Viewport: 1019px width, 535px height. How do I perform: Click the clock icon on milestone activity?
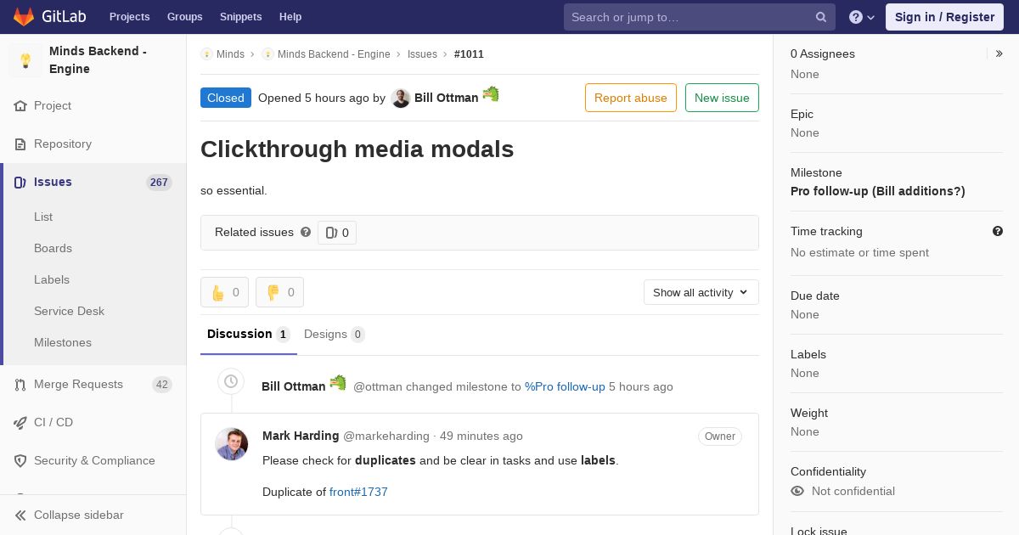point(231,382)
